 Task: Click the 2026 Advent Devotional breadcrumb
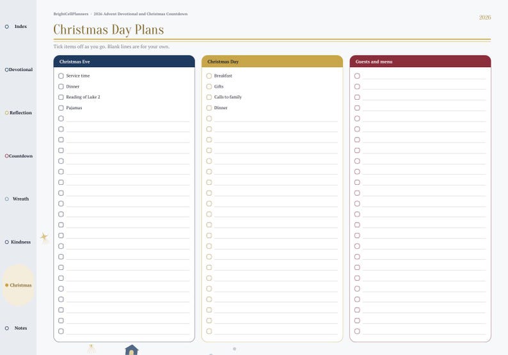pos(141,14)
